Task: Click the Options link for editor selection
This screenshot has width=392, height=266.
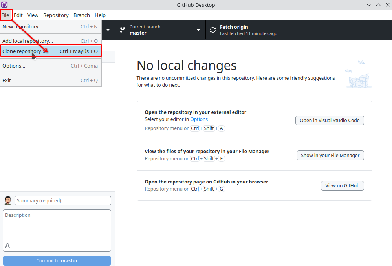Action: click(x=200, y=119)
